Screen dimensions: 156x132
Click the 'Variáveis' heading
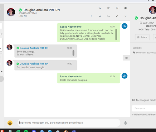[137, 48]
